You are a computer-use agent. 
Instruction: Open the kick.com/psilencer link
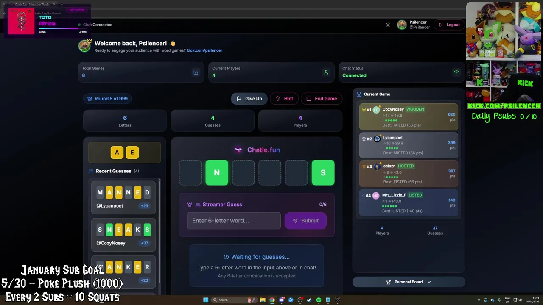(204, 50)
